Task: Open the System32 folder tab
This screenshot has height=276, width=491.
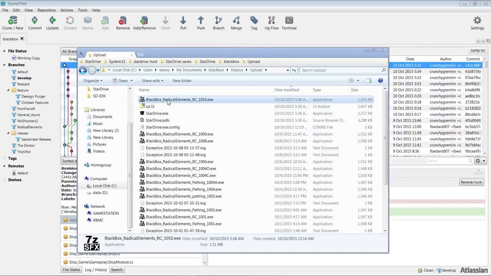Action: click(x=117, y=61)
